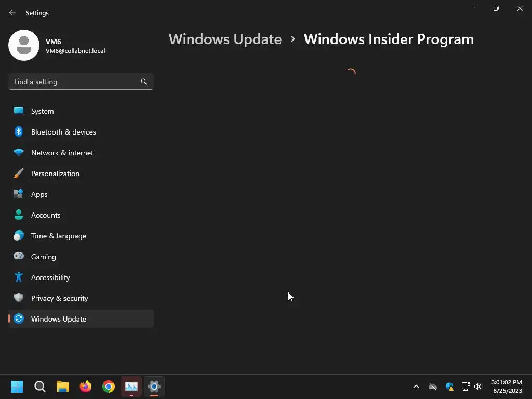Go to Gaming settings
532x399 pixels.
click(81, 257)
